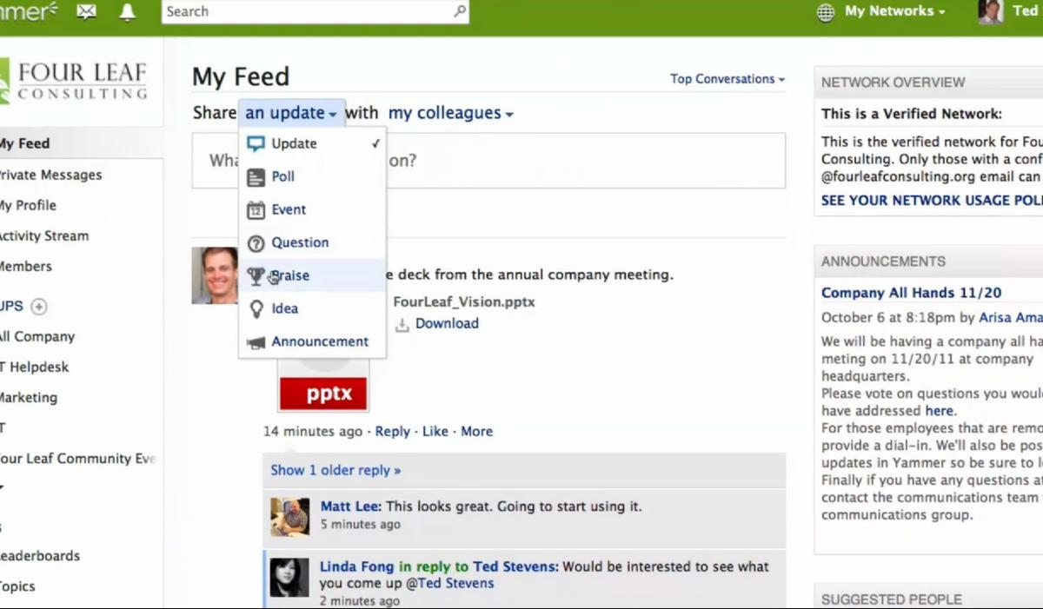Click the globe icon beside My Networks
1043x609 pixels.
coord(826,11)
